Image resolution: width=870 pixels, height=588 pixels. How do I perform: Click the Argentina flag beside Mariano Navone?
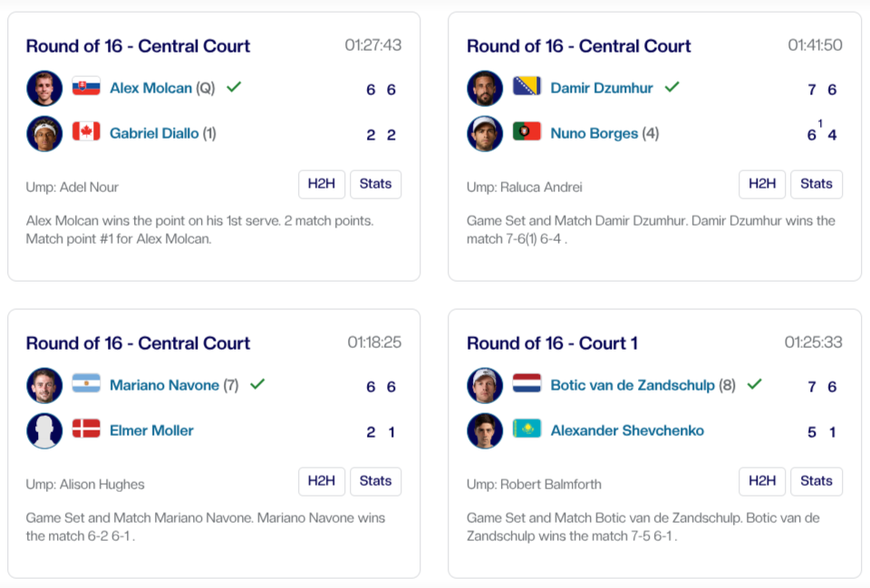pyautogui.click(x=86, y=385)
